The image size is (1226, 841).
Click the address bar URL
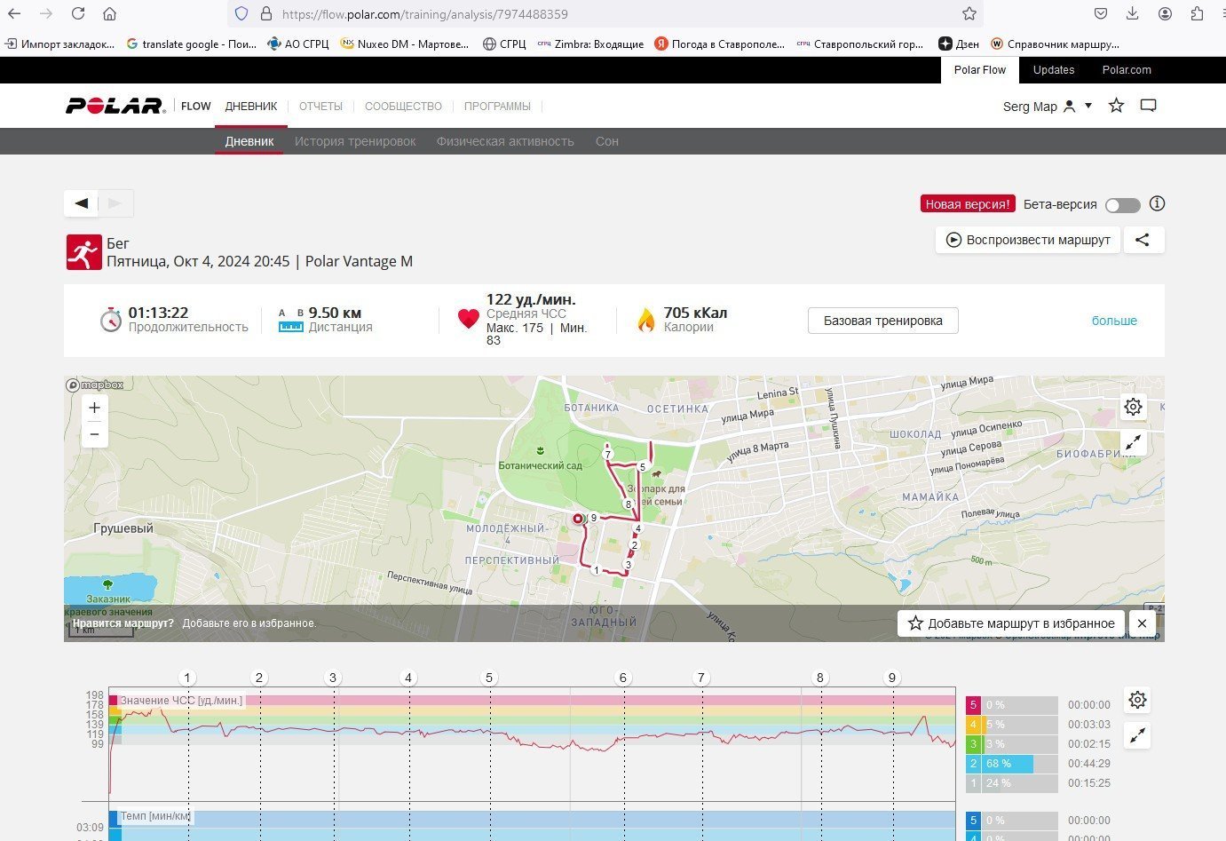click(424, 14)
